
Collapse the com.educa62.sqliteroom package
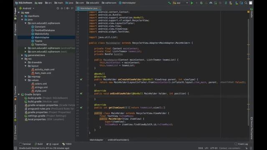pyautogui.click(x=25, y=23)
